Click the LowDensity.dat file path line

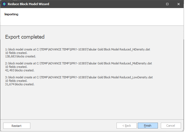pos(79,77)
